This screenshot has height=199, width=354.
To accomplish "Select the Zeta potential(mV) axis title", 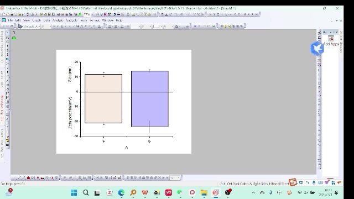I will 70,113.
